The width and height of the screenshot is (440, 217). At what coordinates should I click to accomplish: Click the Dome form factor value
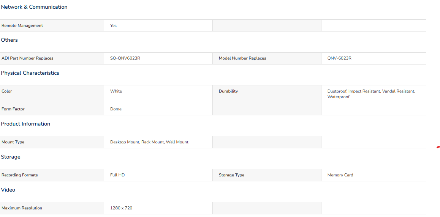116,109
